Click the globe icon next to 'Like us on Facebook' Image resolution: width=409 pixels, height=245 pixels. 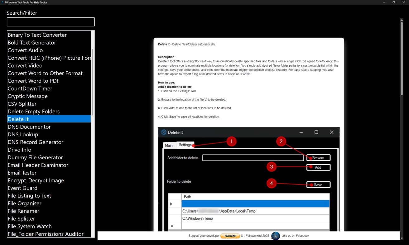click(x=276, y=236)
